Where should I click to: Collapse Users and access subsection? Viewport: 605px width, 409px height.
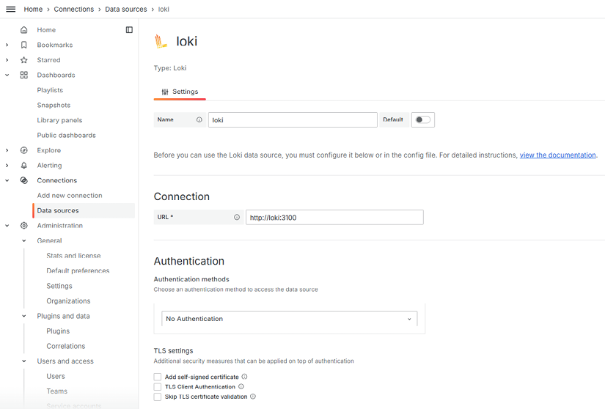pyautogui.click(x=24, y=361)
